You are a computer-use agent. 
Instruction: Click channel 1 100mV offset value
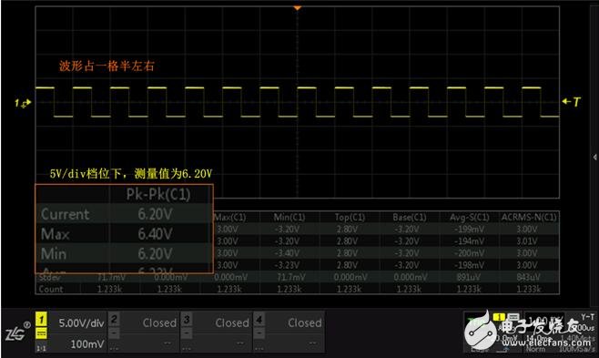(87, 343)
